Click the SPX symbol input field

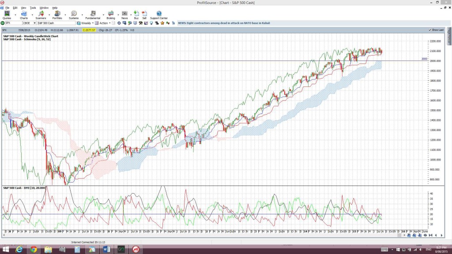tap(14, 23)
